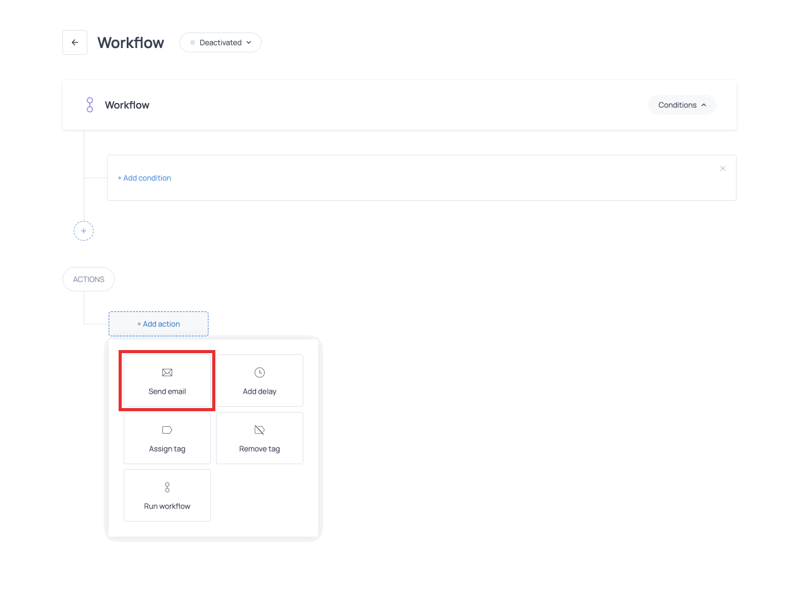Click the Add condition link
The image size is (799, 599).
pos(144,178)
